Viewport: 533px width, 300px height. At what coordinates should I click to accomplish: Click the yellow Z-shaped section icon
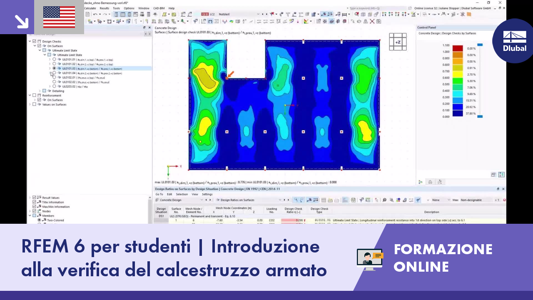coord(164,14)
